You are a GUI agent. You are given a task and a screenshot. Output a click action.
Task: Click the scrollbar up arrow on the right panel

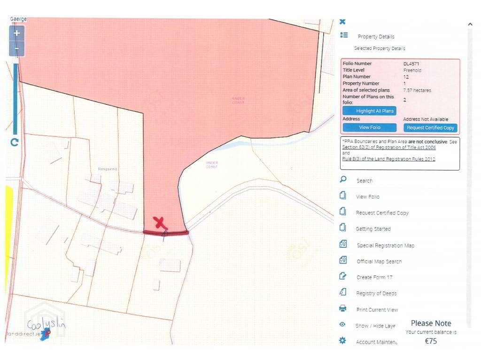coord(469,24)
